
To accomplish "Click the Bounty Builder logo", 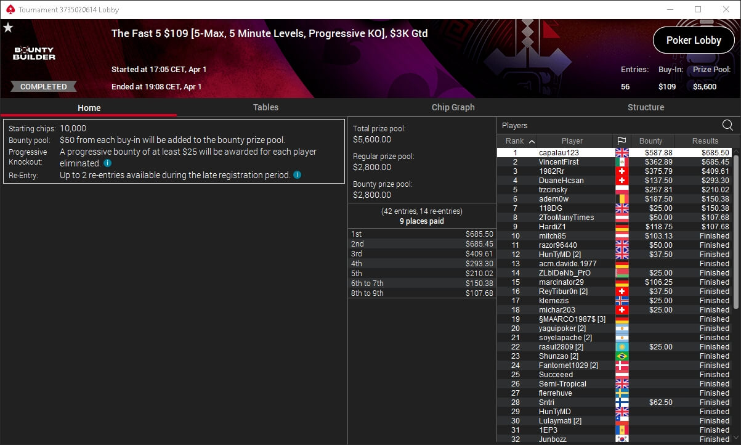I will (x=34, y=54).
